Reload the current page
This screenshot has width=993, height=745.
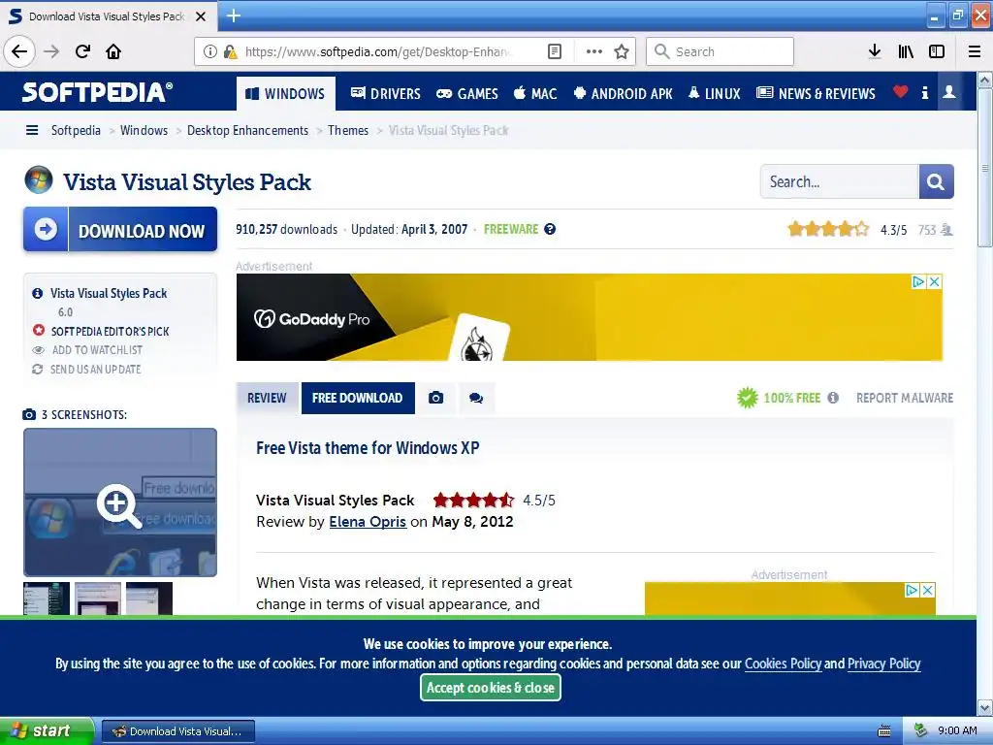[x=82, y=51]
